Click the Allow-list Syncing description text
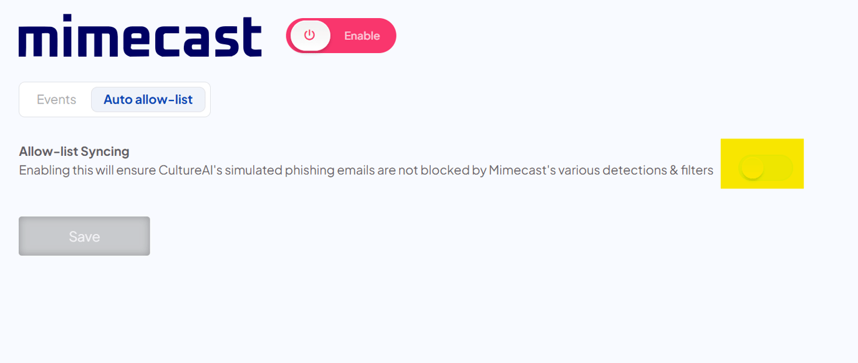This screenshot has height=363, width=858. pyautogui.click(x=366, y=170)
